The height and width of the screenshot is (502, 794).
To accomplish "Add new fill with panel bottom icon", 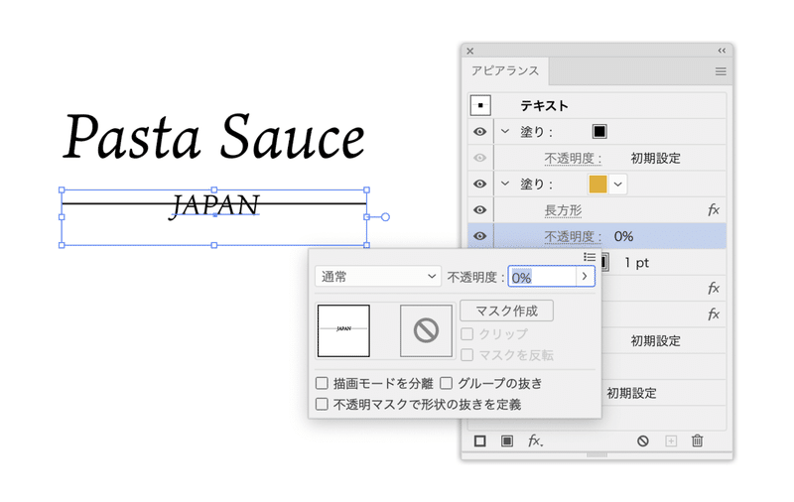I will [507, 441].
